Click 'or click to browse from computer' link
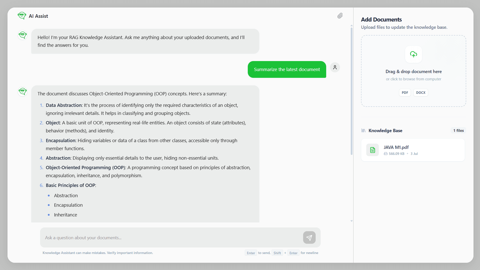Viewport: 480px width, 270px height. (x=413, y=79)
